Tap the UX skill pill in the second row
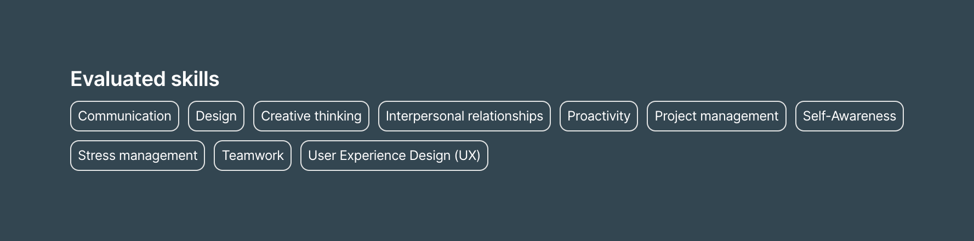The height and width of the screenshot is (241, 974). [x=394, y=156]
